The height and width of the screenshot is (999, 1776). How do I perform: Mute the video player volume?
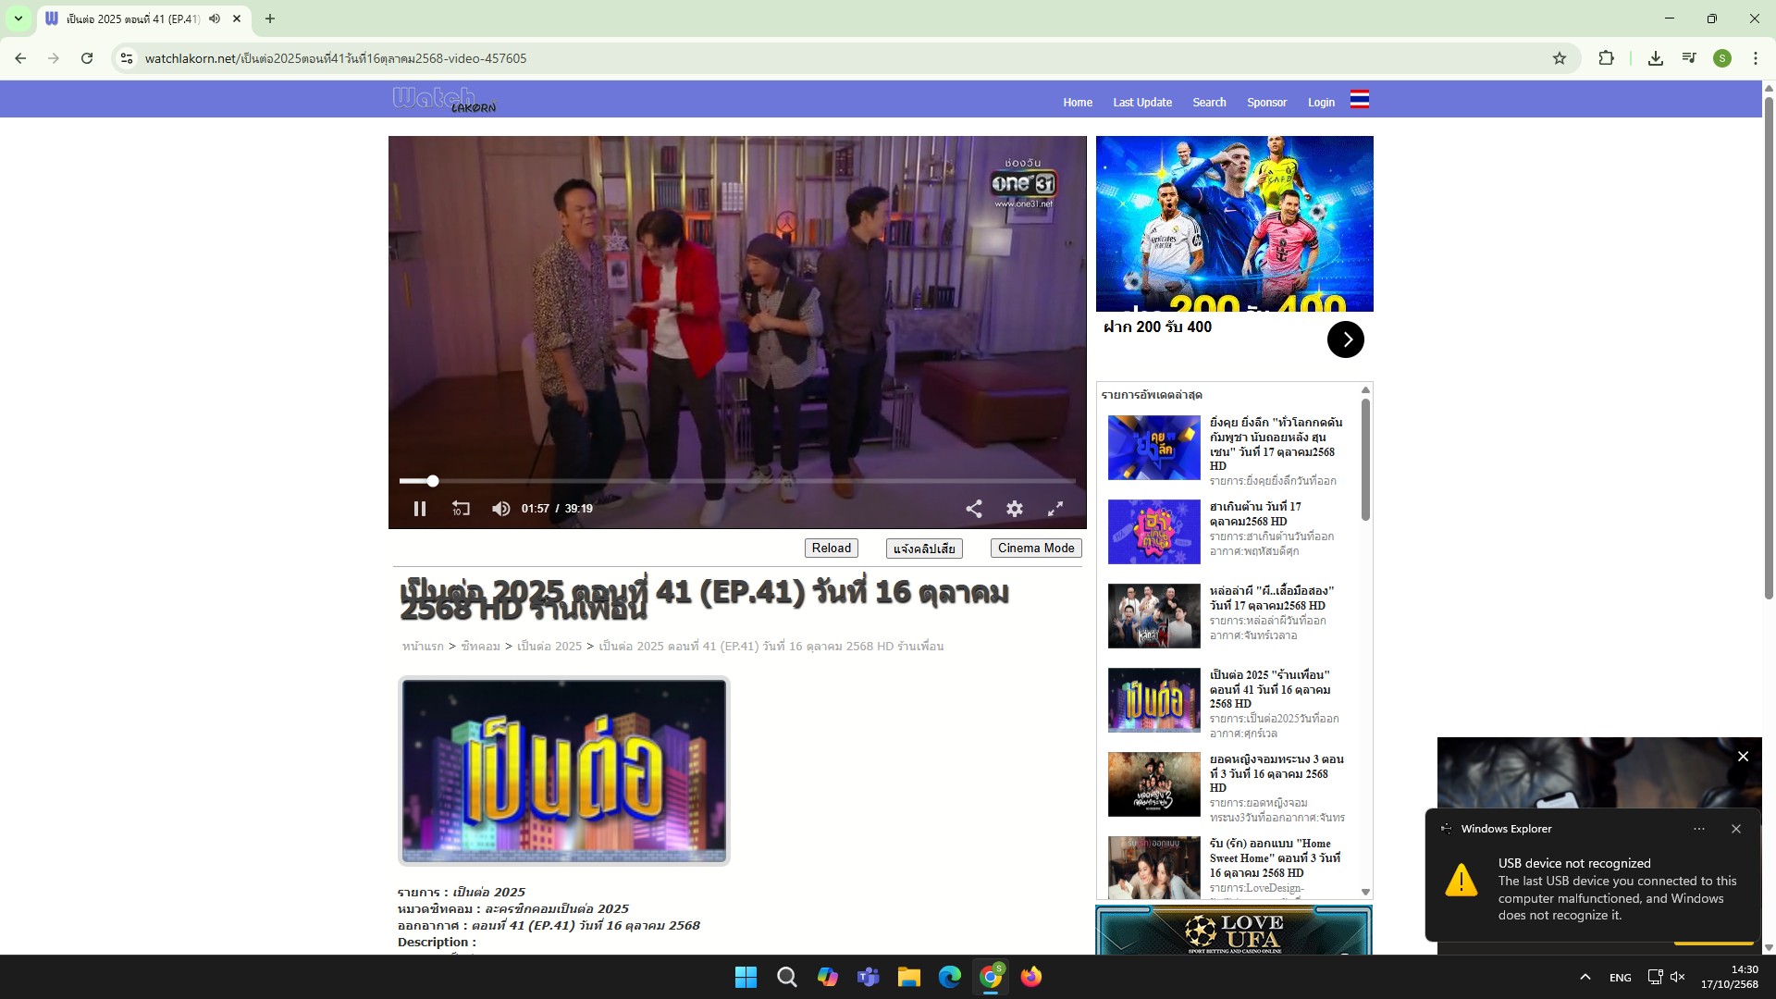point(500,509)
